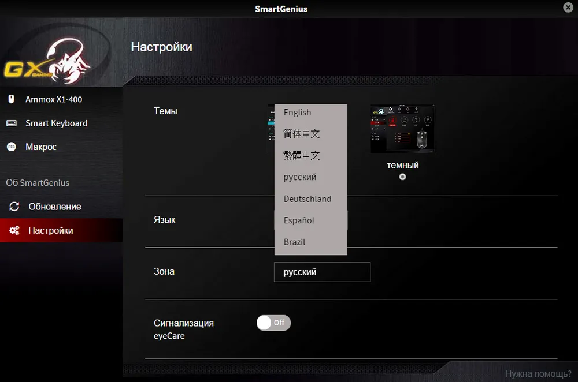Choose English from the language list
The width and height of the screenshot is (578, 382).
coord(311,113)
